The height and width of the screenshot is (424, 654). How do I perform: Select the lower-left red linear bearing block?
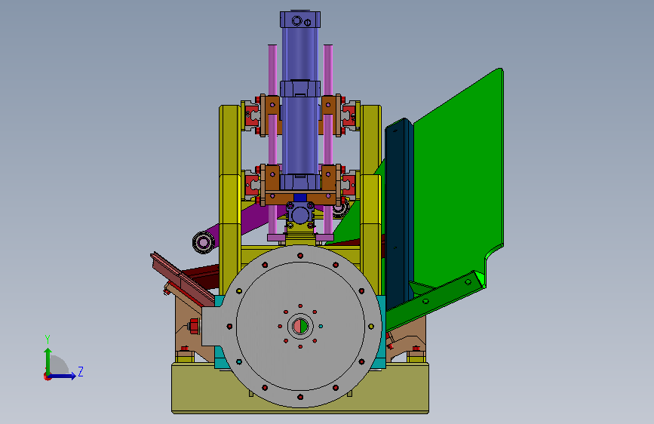252,185
